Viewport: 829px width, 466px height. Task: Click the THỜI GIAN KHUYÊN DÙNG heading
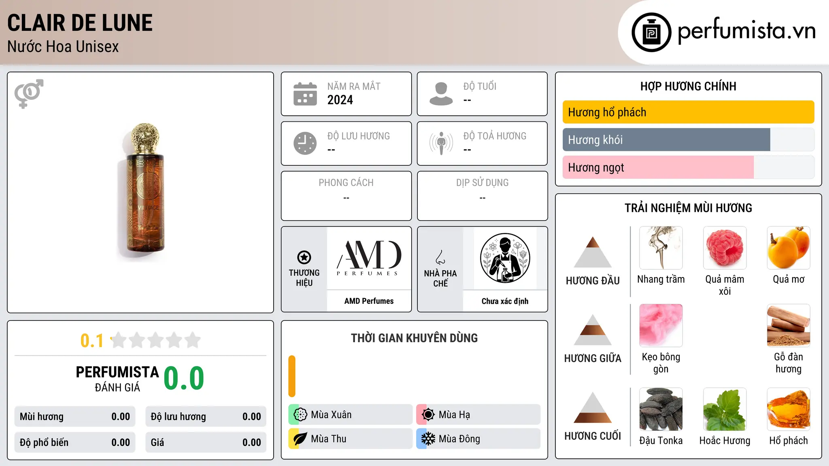pos(414,338)
